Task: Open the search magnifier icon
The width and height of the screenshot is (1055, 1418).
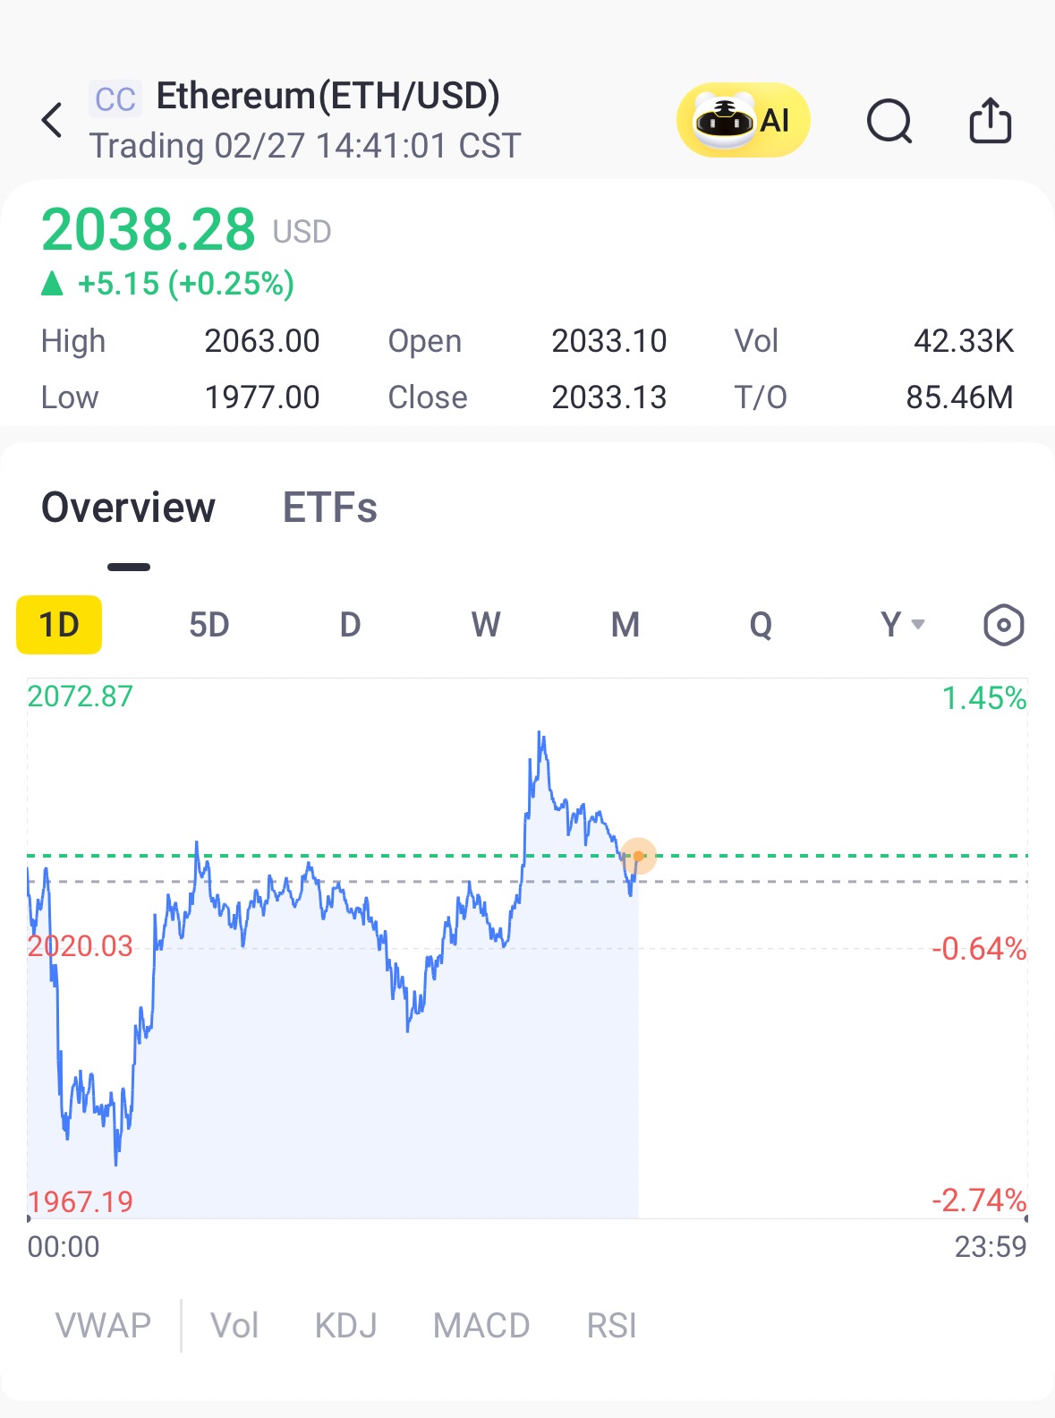Action: pos(889,120)
